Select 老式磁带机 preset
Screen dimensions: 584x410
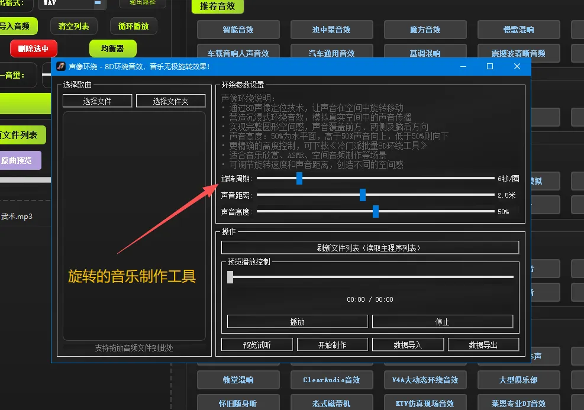331,402
